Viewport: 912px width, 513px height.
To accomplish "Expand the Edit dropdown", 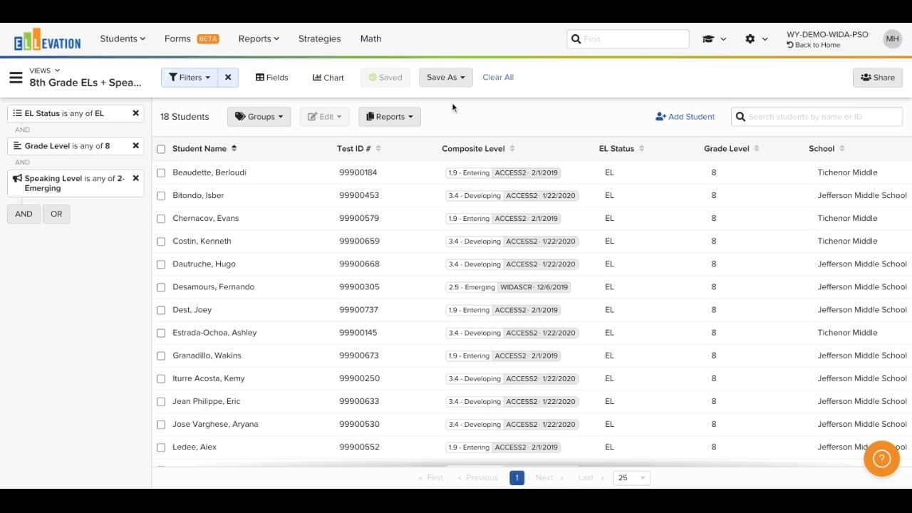I will click(x=324, y=117).
